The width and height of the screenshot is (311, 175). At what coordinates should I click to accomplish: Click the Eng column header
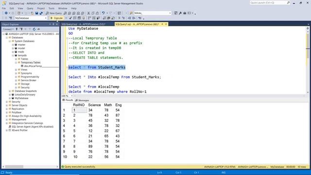(119, 105)
